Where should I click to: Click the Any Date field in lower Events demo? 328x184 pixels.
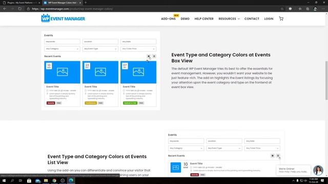[262, 141]
